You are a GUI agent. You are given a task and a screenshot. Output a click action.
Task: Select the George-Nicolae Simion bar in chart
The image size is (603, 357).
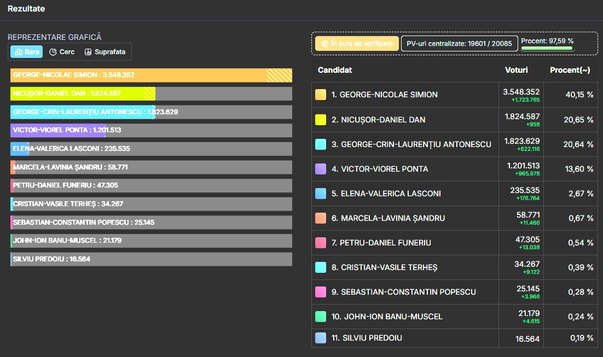click(151, 75)
